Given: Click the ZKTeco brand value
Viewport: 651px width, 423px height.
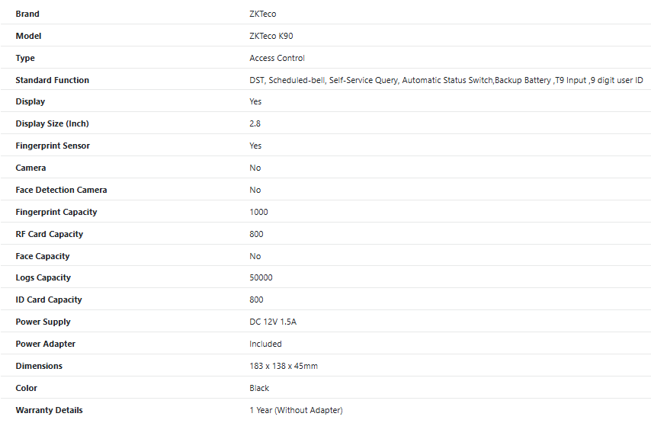Looking at the screenshot, I should point(264,14).
